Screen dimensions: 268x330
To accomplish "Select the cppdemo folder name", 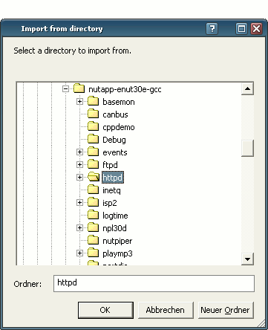I will (x=119, y=127).
